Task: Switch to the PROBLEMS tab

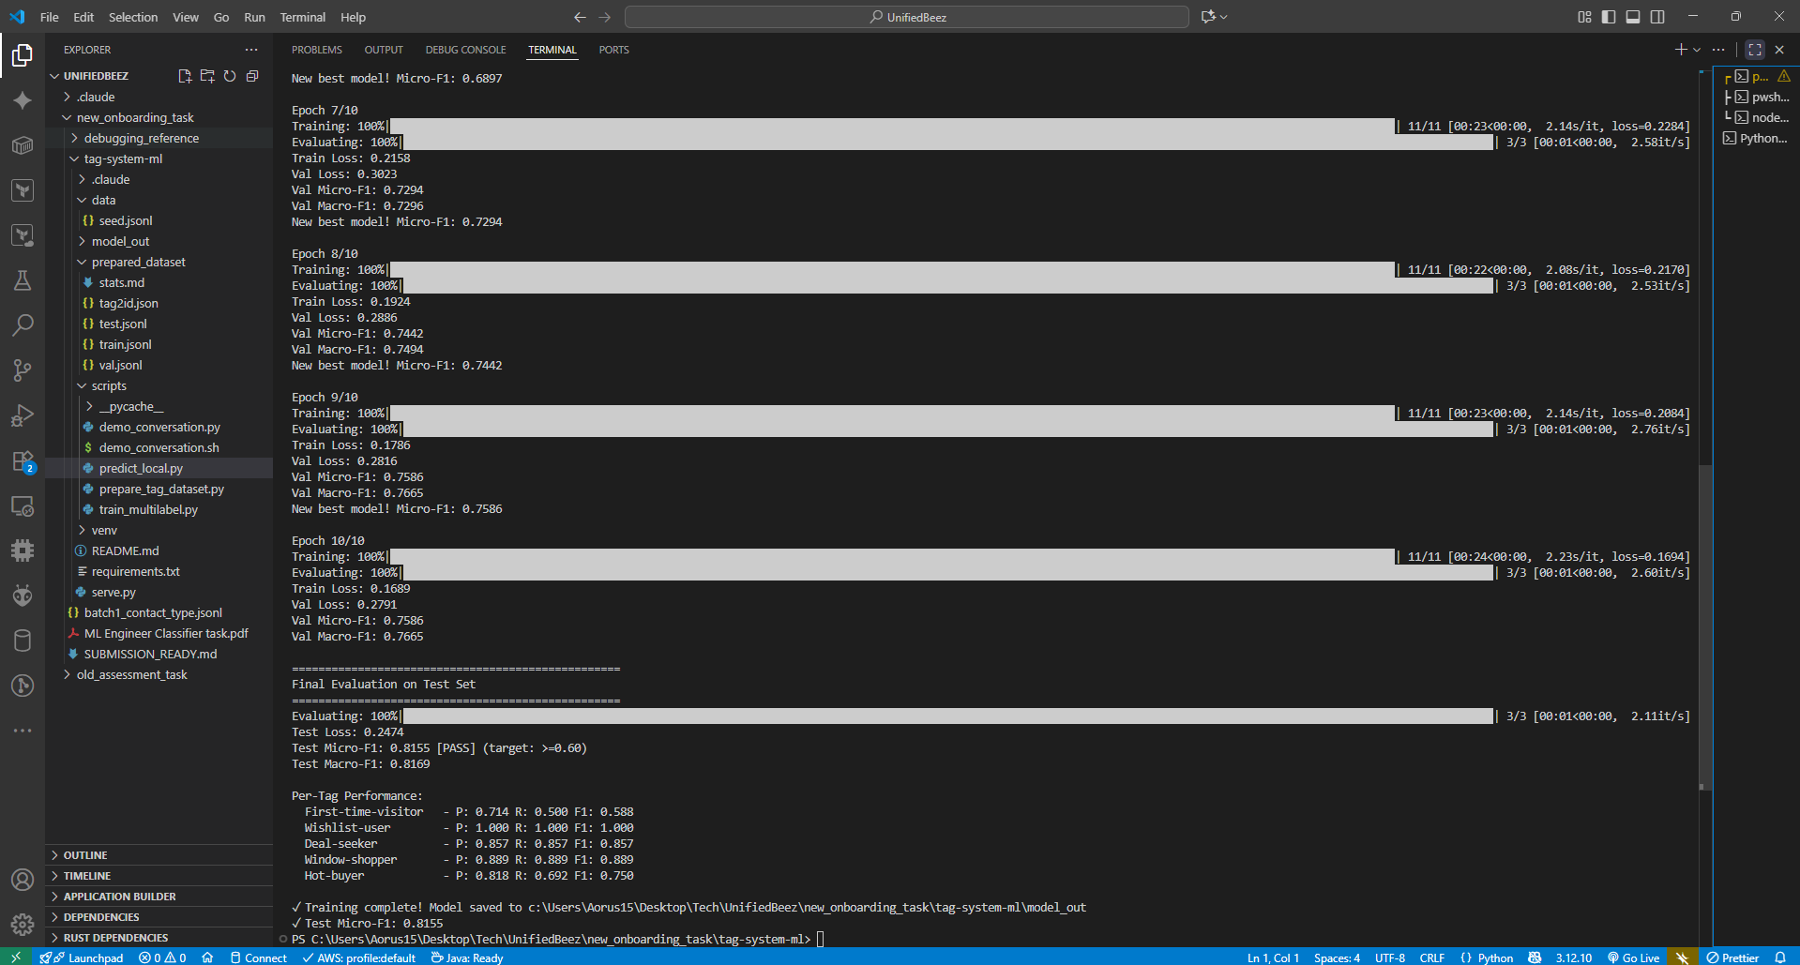Action: click(x=316, y=50)
